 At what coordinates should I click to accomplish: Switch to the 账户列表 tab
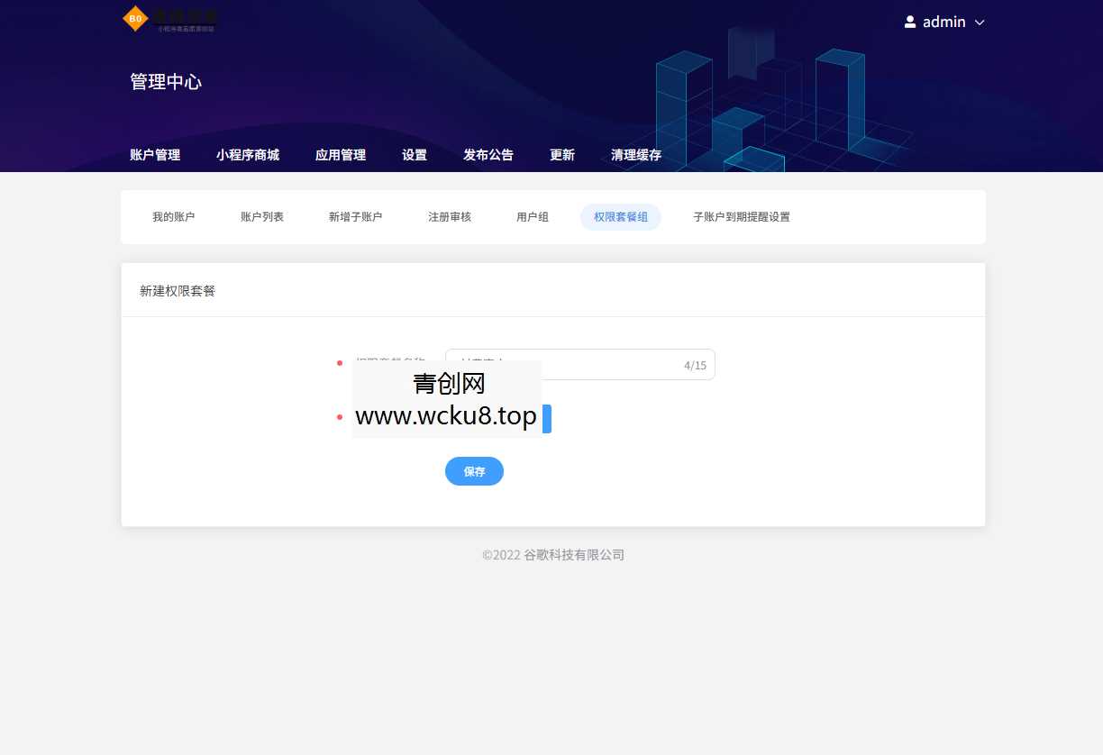(x=262, y=216)
